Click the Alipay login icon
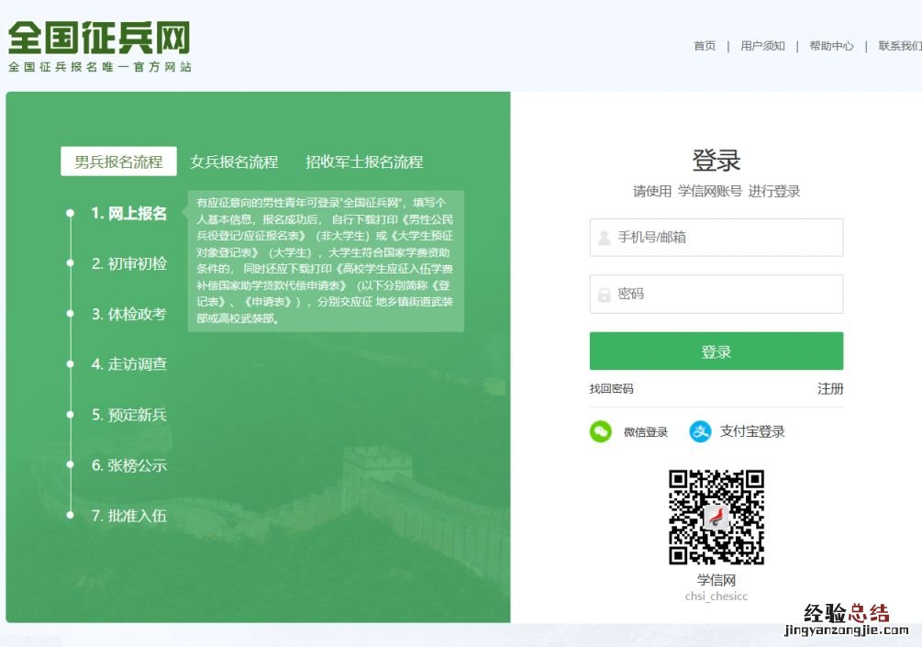 click(701, 431)
